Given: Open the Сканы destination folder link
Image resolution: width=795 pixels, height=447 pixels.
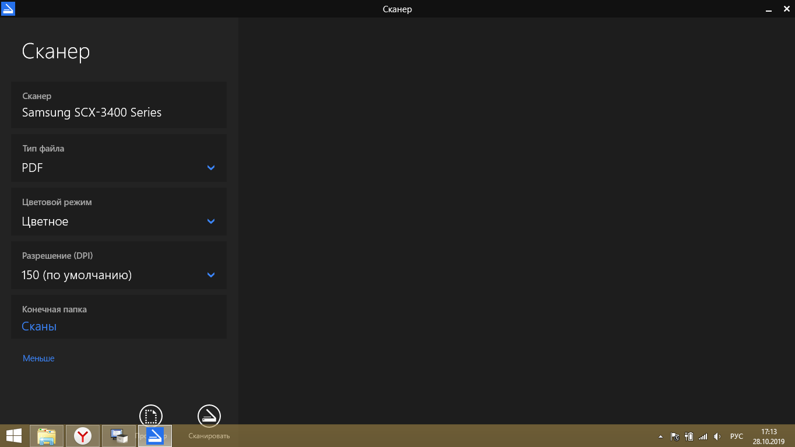Looking at the screenshot, I should [39, 326].
